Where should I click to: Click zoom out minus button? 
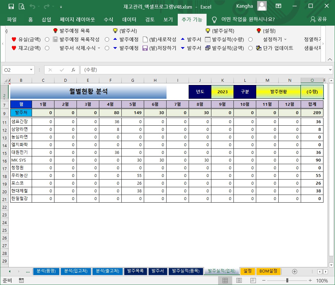click(264, 280)
